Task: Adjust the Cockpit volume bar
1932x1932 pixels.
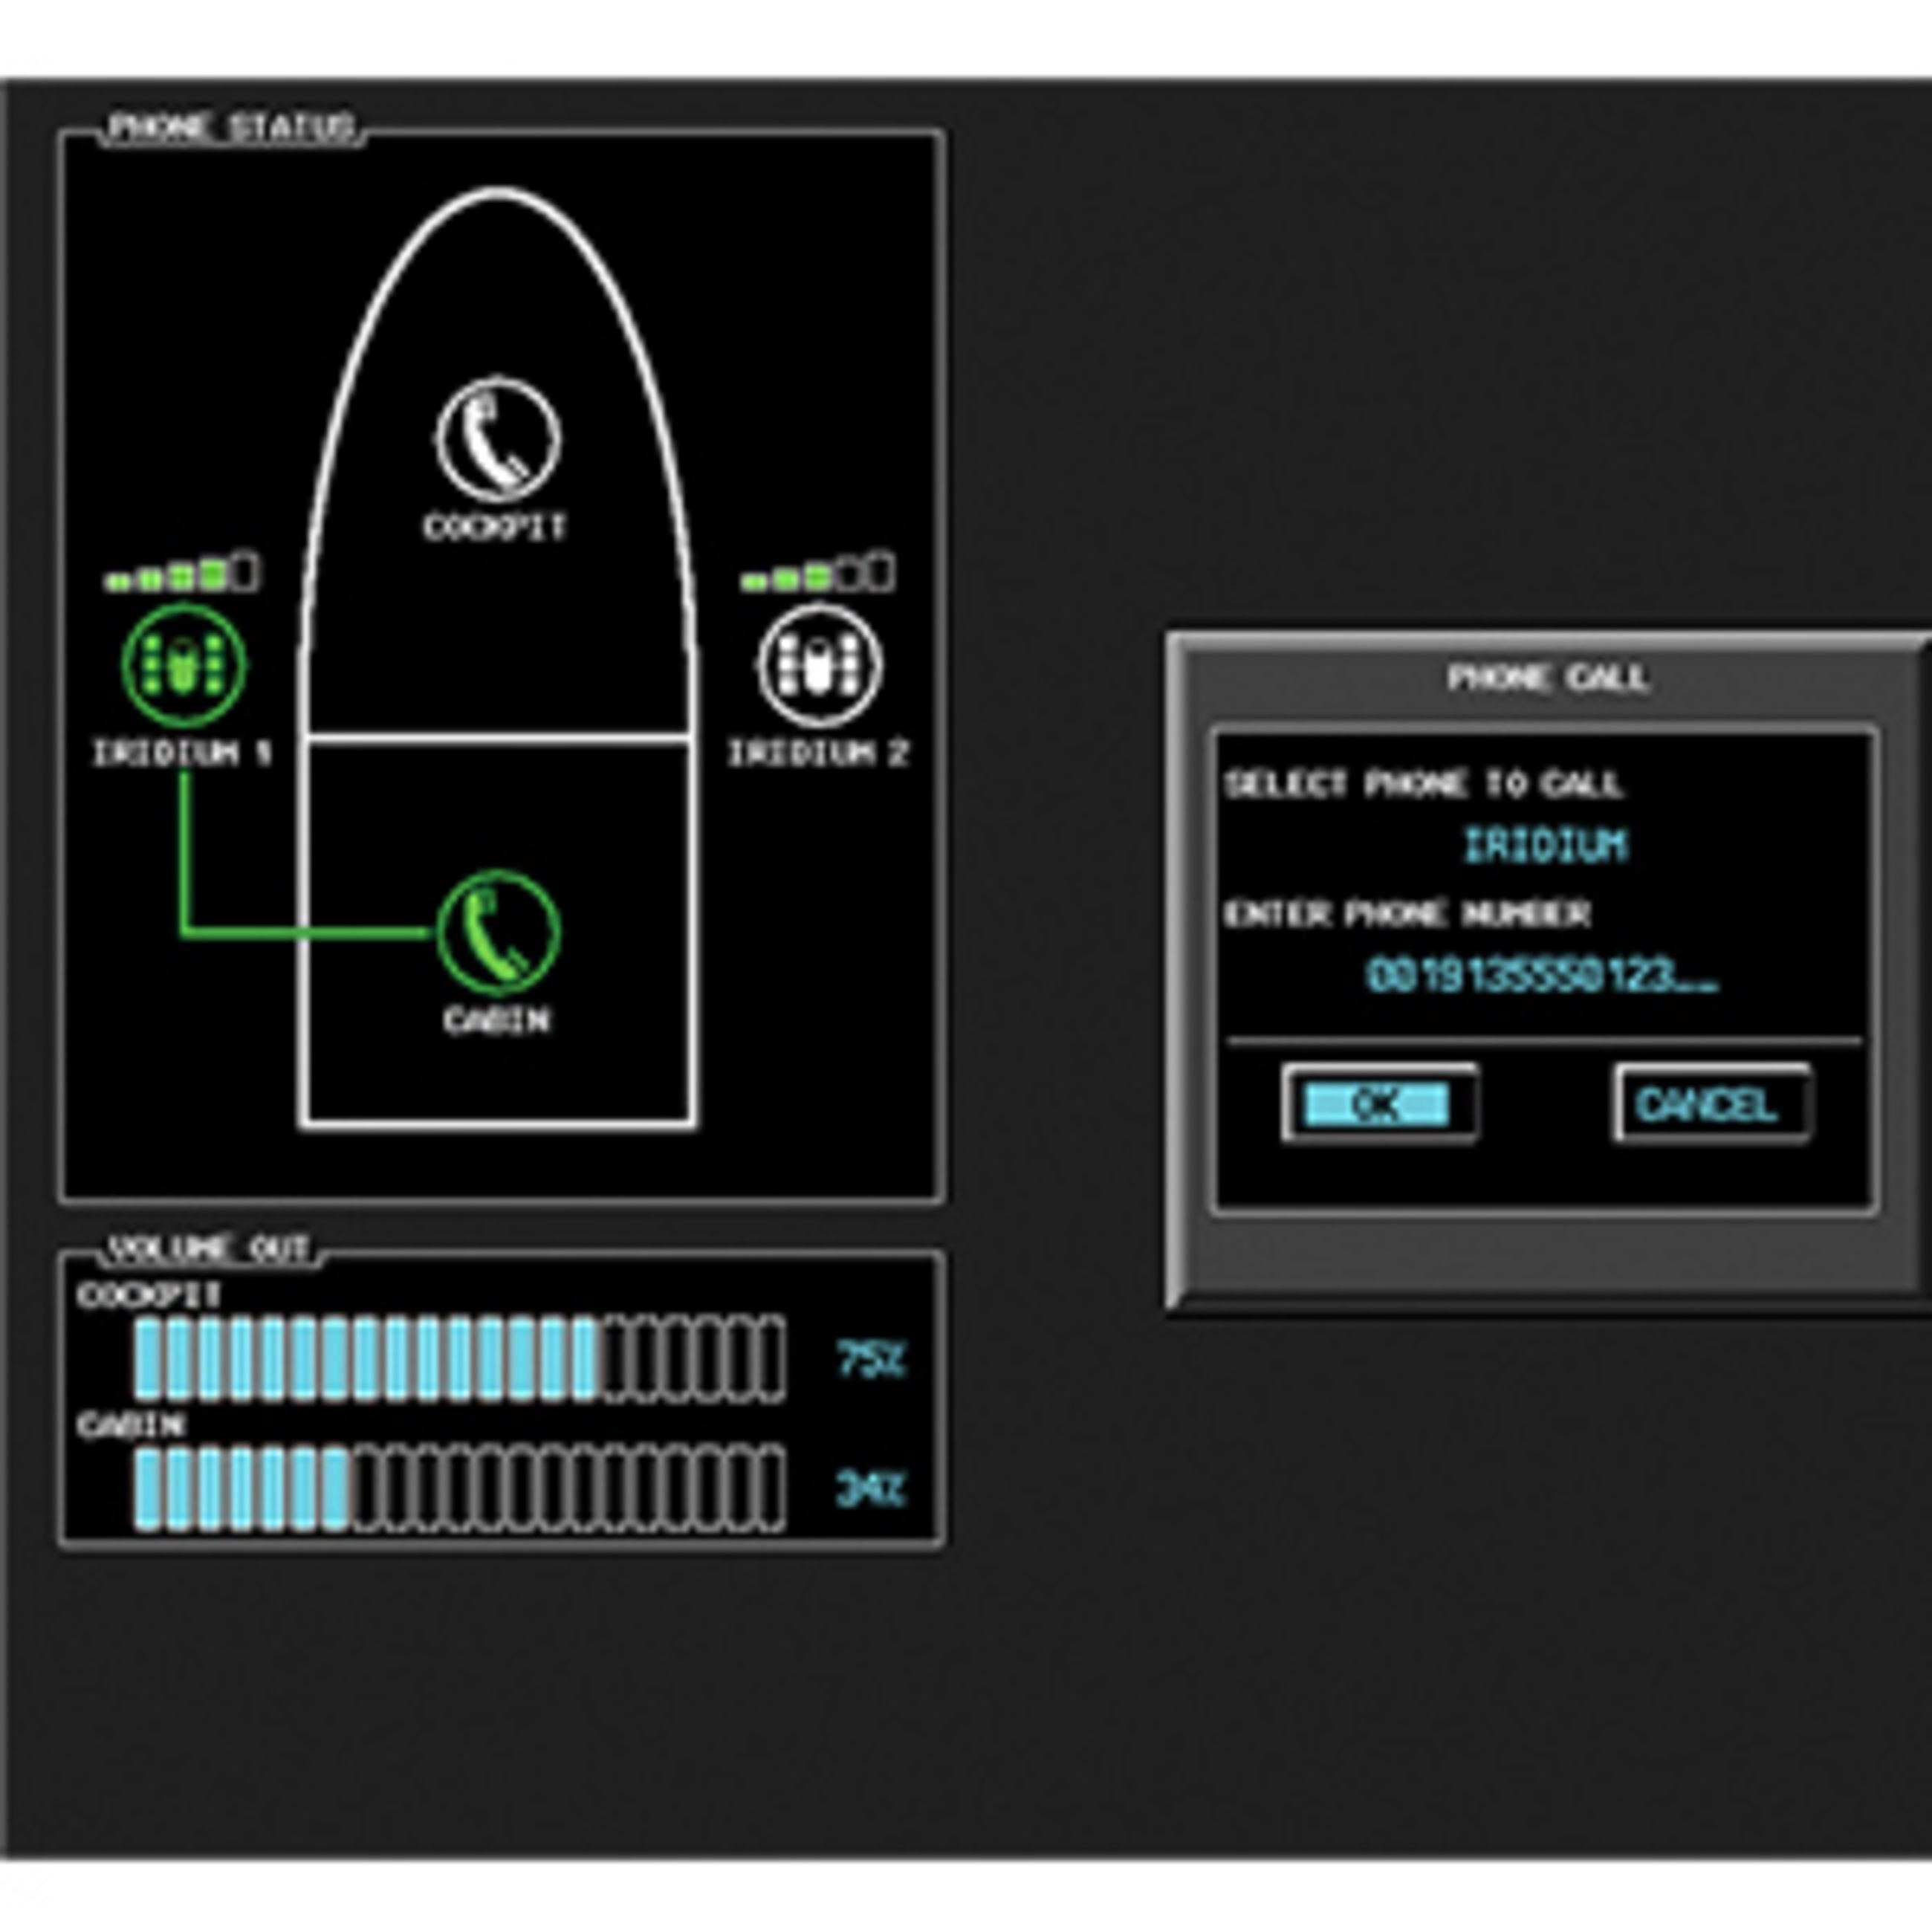Action: click(459, 1359)
